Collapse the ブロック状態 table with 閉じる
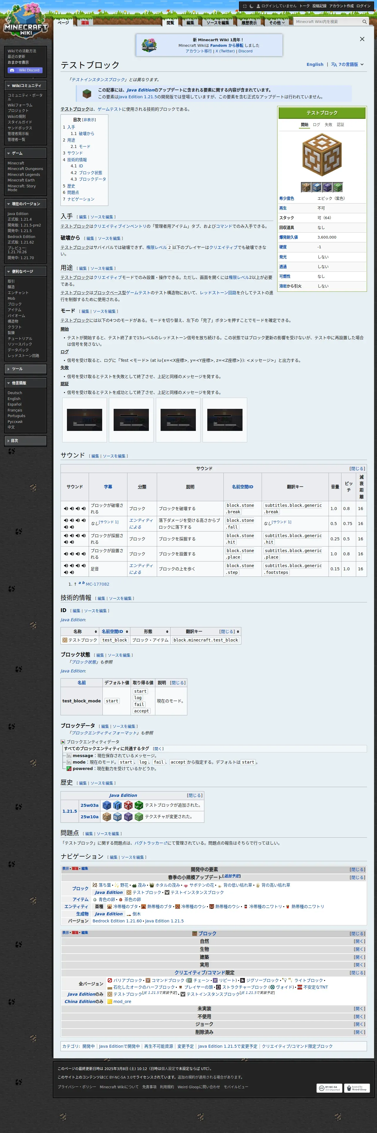The height and width of the screenshot is (1133, 377). [x=178, y=683]
